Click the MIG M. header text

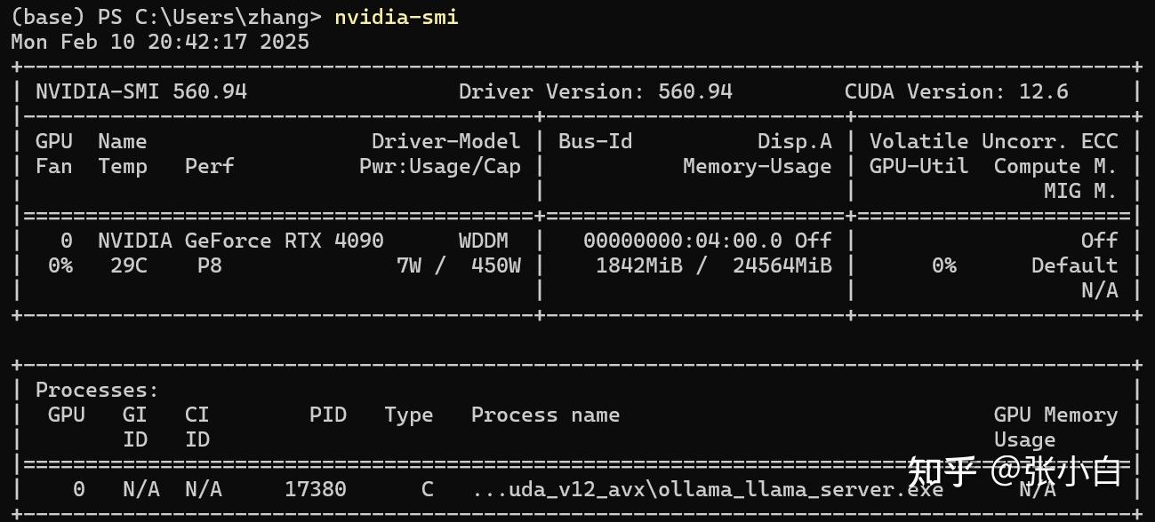coord(1080,191)
